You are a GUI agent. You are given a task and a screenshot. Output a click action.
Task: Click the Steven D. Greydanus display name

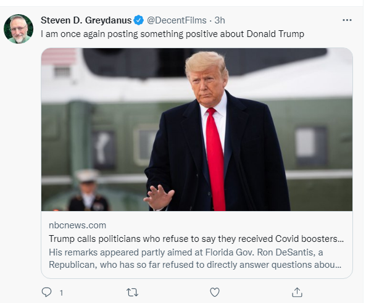(x=86, y=20)
